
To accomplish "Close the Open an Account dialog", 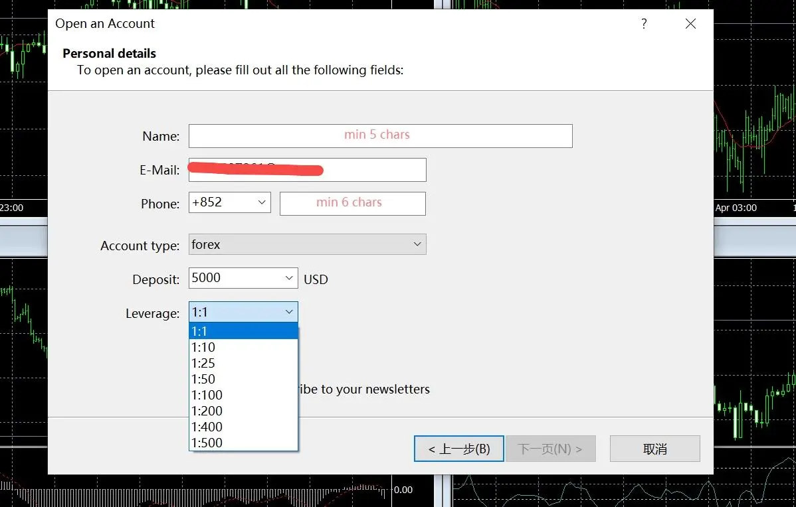I will click(x=690, y=24).
